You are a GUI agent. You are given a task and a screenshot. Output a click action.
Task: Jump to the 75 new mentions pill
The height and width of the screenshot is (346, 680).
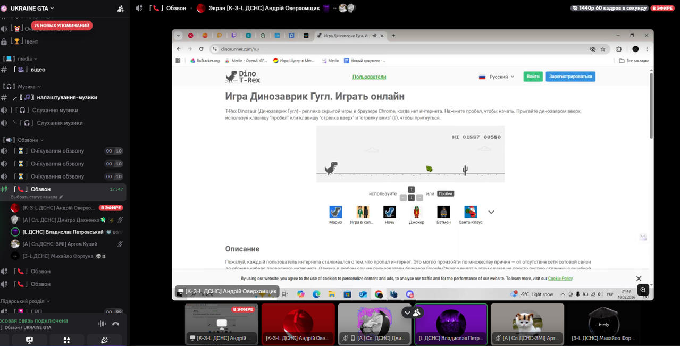pyautogui.click(x=62, y=26)
